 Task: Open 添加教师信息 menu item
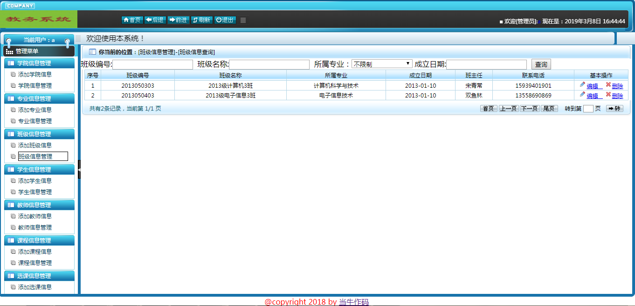(35, 216)
